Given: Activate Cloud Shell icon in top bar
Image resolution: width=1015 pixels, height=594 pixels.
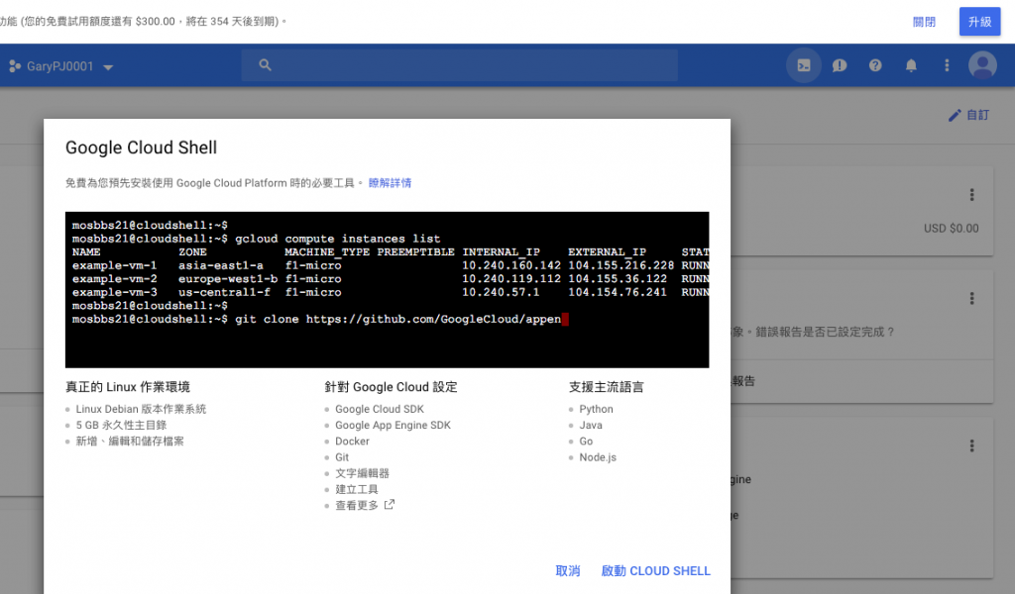Looking at the screenshot, I should coord(803,65).
